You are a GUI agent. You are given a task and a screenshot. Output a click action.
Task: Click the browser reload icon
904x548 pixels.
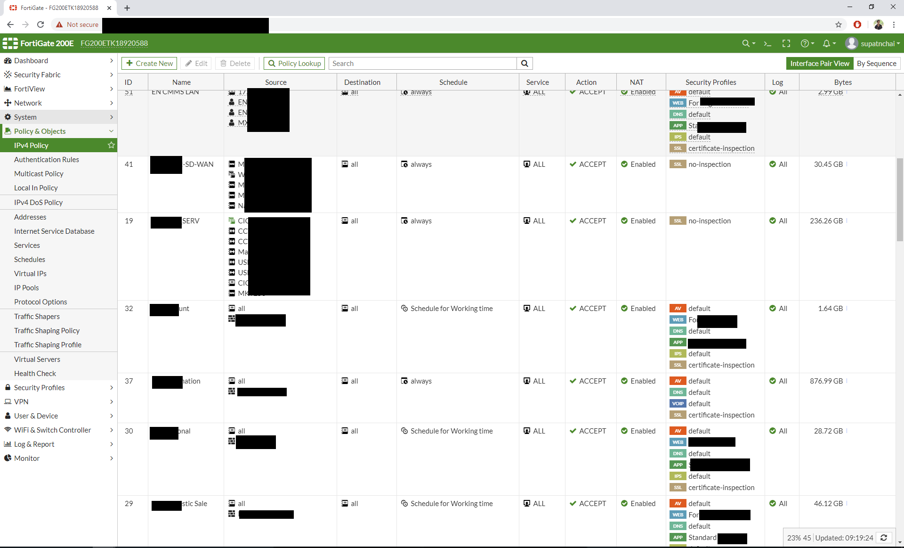point(40,25)
